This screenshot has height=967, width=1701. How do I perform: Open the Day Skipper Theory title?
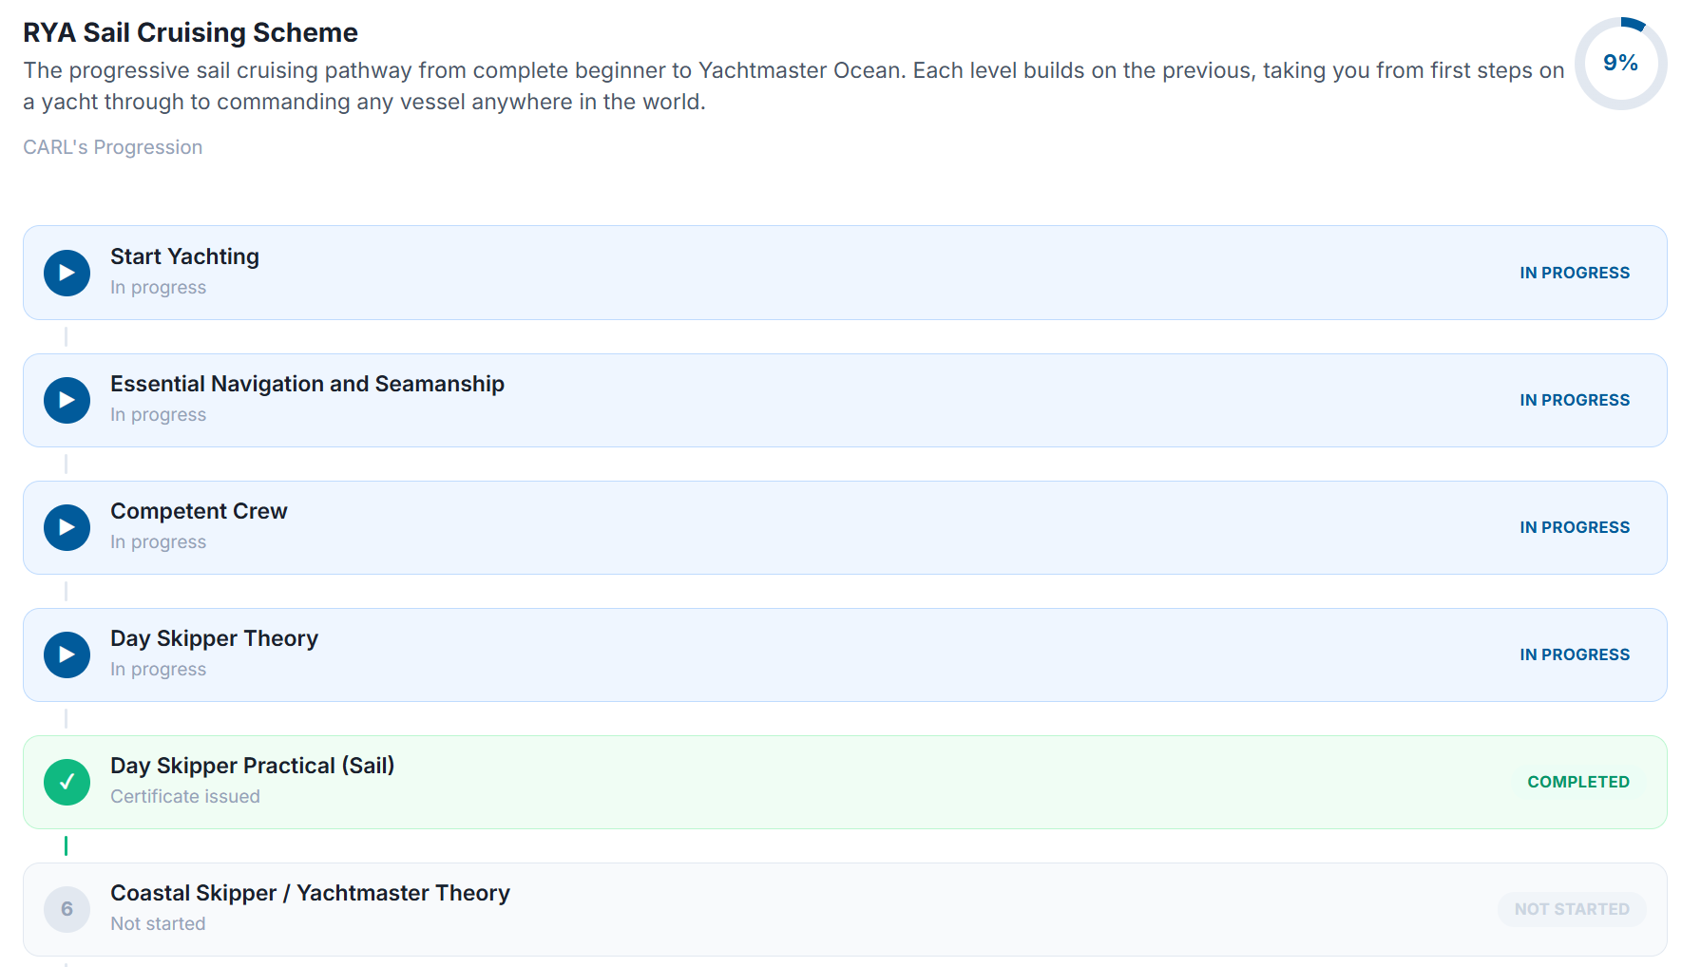pyautogui.click(x=214, y=638)
